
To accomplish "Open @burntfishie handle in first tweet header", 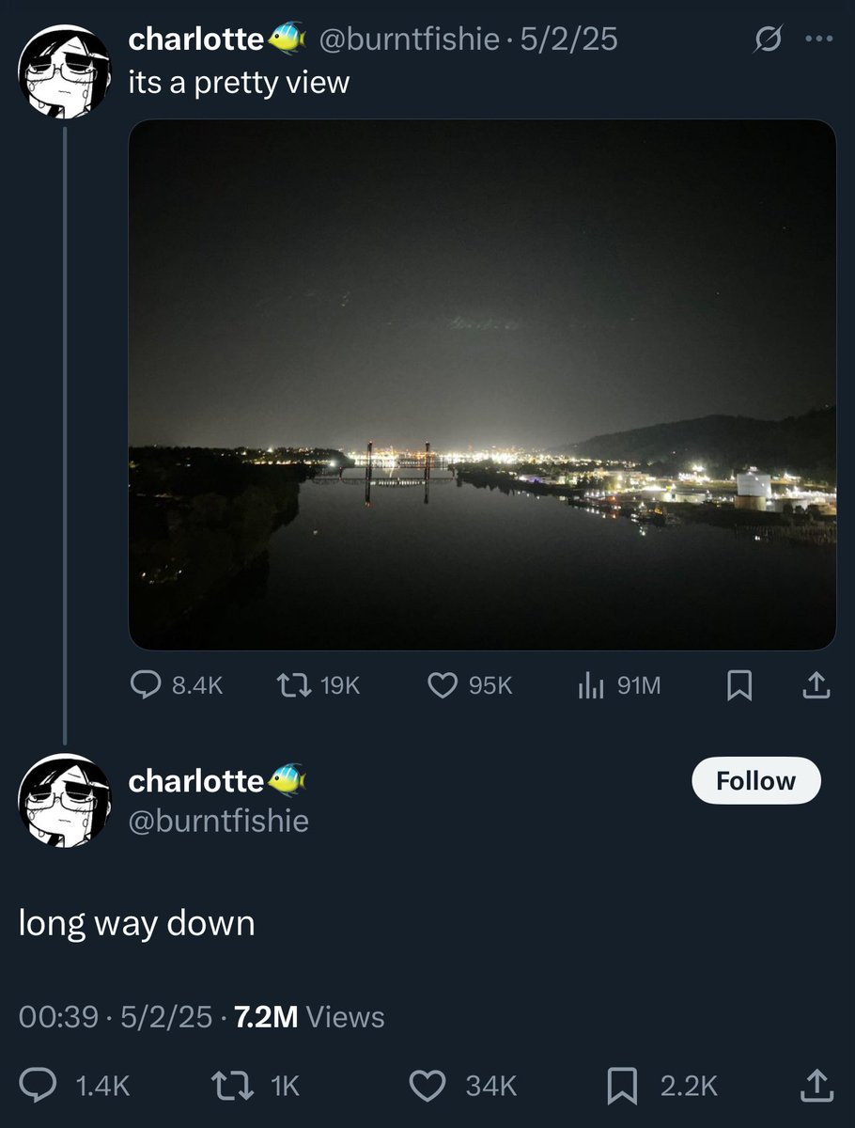I will pyautogui.click(x=409, y=39).
